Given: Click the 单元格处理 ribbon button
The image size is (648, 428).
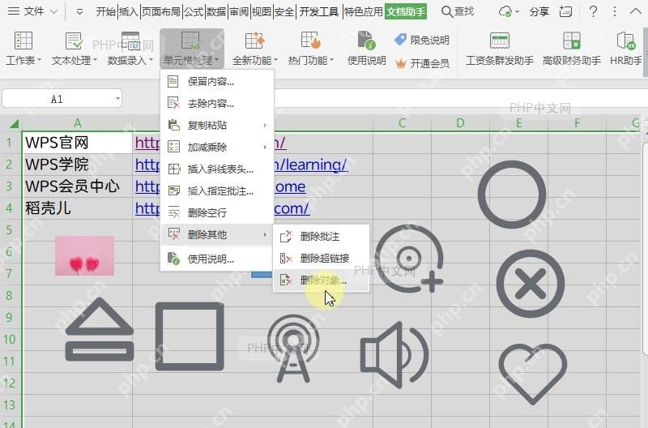Looking at the screenshot, I should pos(192,49).
